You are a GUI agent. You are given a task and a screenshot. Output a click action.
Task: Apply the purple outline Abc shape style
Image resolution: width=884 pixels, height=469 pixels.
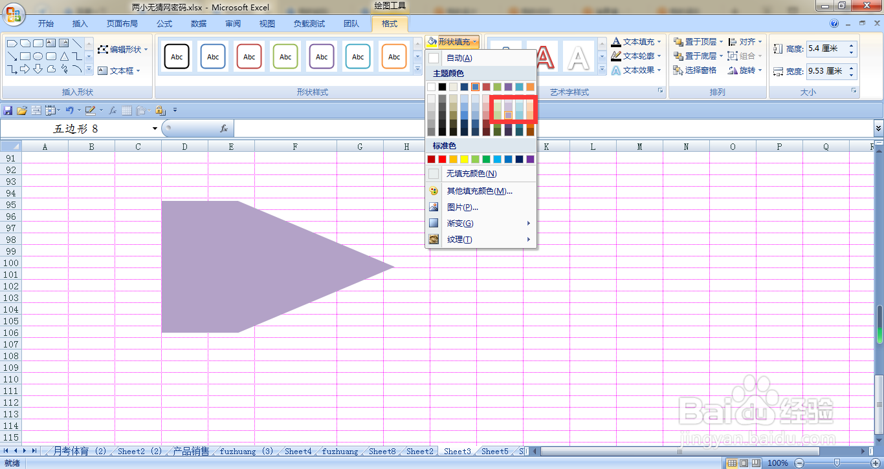[322, 56]
